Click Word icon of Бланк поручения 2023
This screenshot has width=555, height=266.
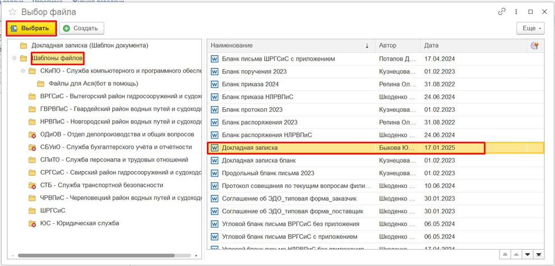(x=214, y=71)
